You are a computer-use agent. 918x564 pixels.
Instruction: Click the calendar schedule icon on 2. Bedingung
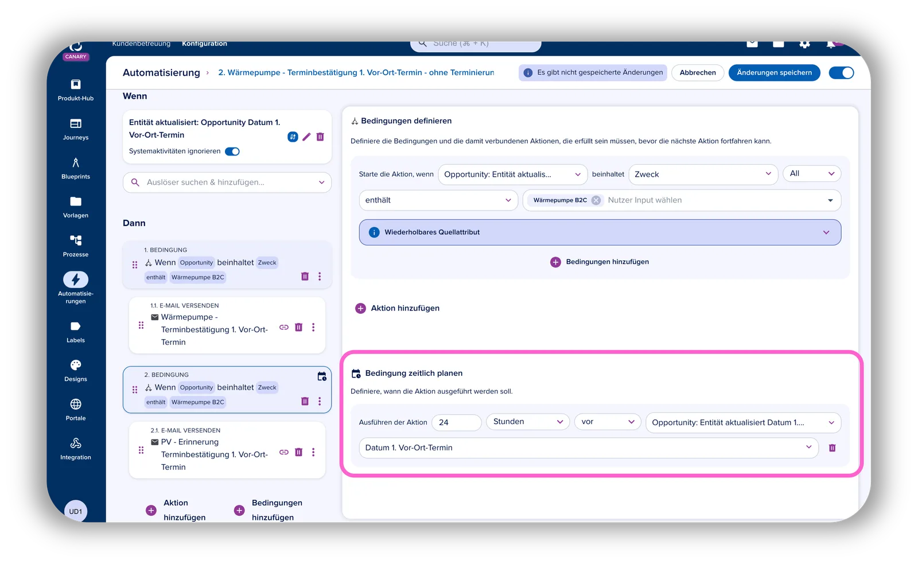point(322,376)
